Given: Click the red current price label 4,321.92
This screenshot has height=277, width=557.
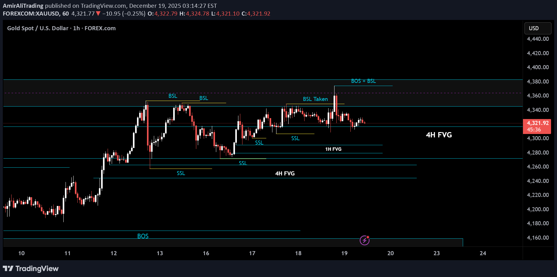Looking at the screenshot, I should (537, 123).
